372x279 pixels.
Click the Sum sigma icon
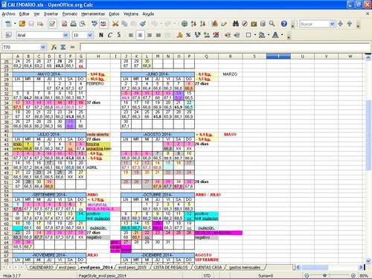click(63, 47)
